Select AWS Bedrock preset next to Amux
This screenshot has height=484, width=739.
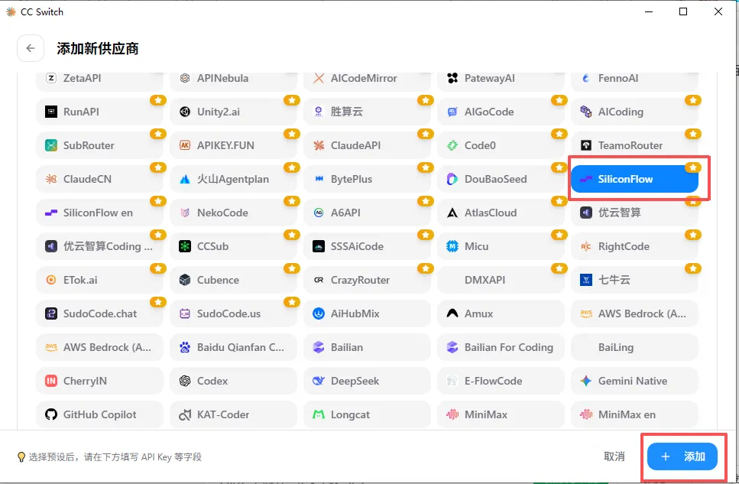(x=634, y=313)
